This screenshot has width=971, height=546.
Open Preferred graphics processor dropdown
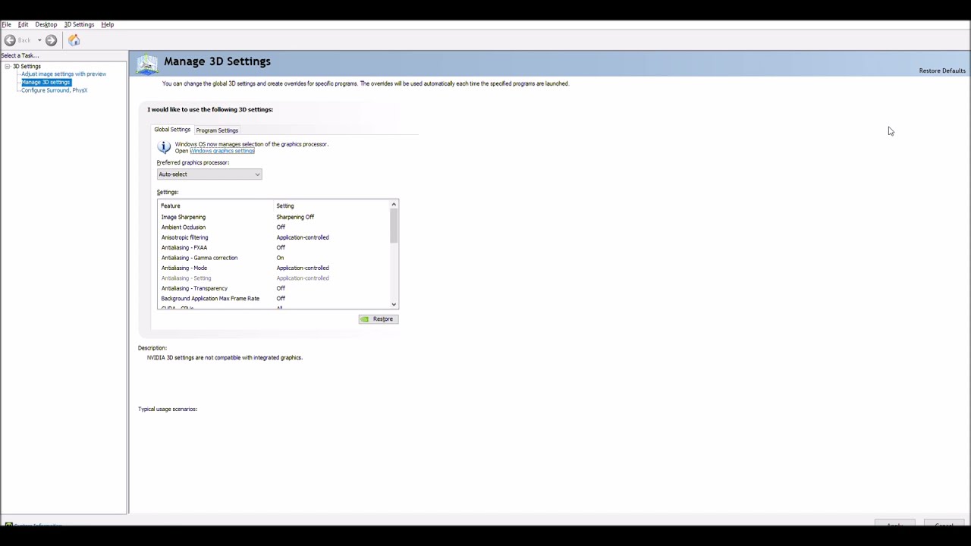[x=209, y=174]
